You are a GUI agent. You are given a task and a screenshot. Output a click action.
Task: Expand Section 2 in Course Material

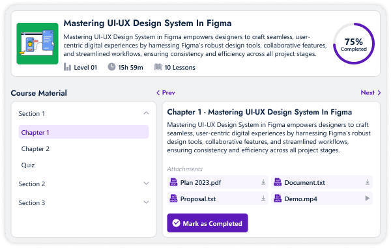click(x=146, y=184)
